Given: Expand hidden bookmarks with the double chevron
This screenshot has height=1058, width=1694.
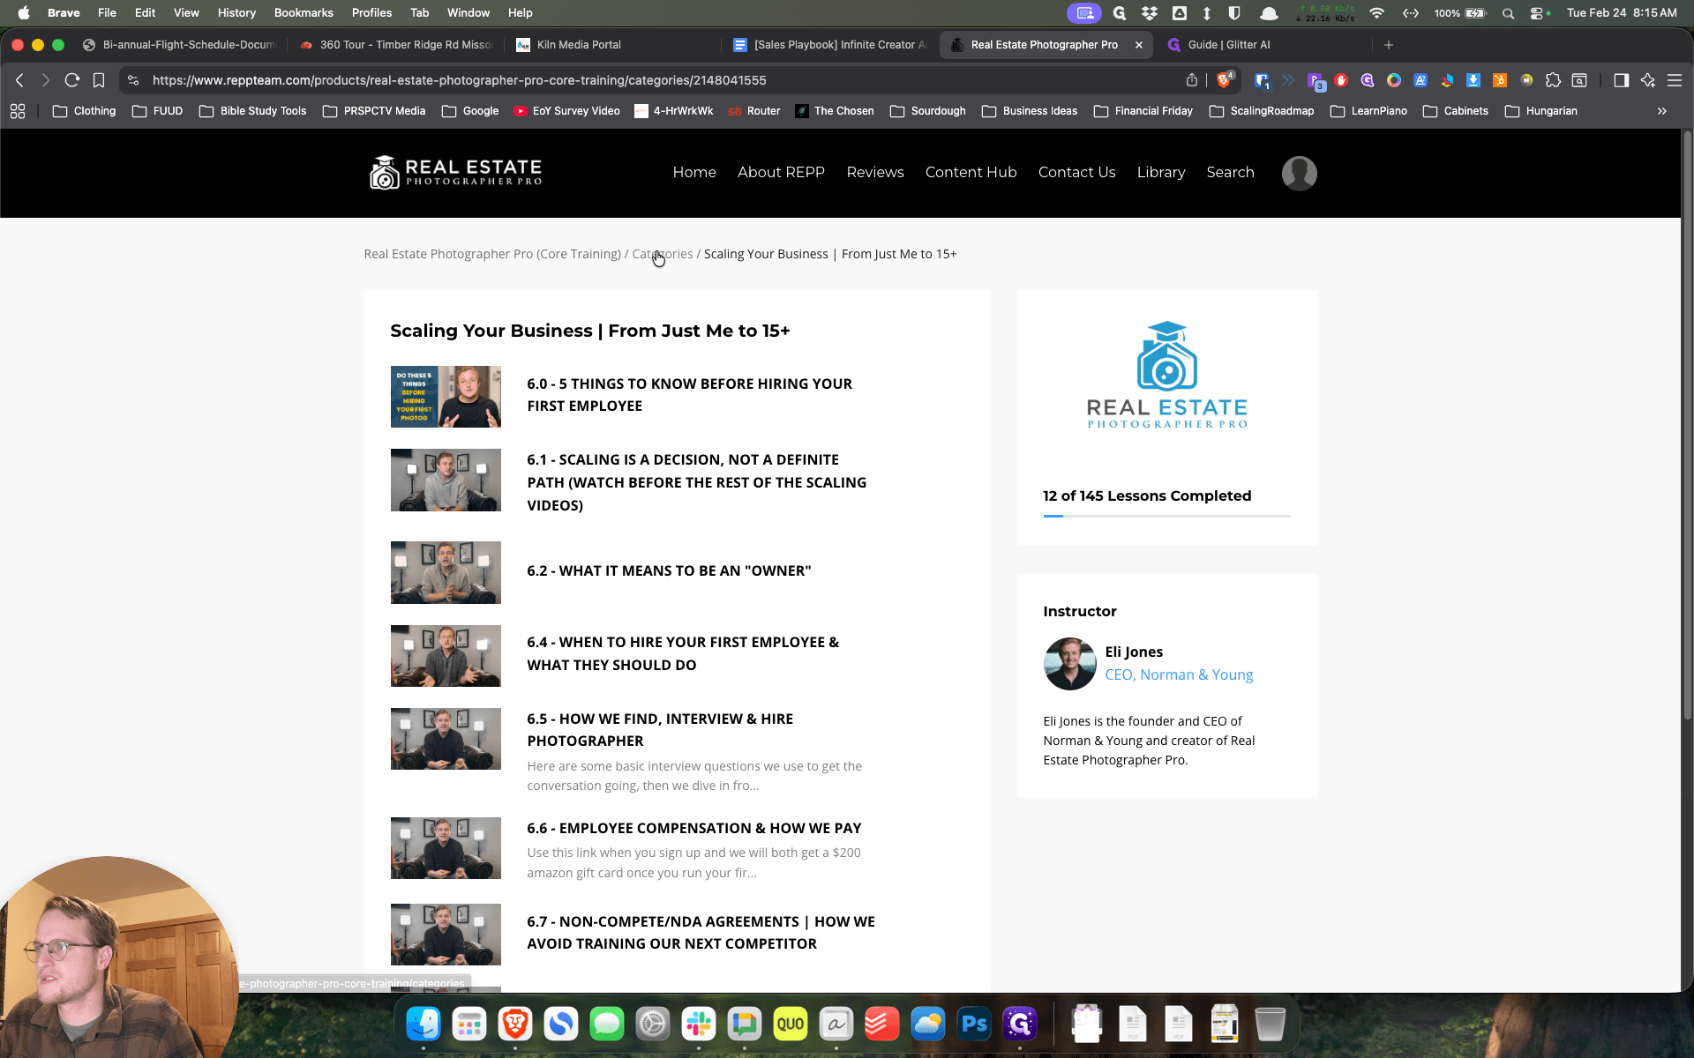Looking at the screenshot, I should click(x=1662, y=111).
